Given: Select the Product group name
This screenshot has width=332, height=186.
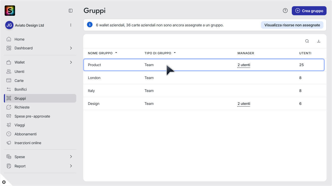Looking at the screenshot, I should coord(94,65).
